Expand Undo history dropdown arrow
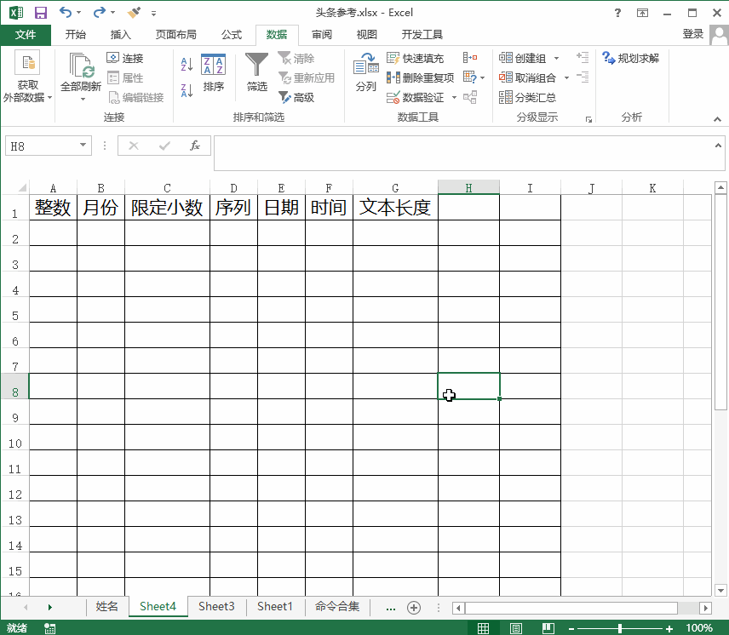Image resolution: width=729 pixels, height=635 pixels. click(78, 13)
